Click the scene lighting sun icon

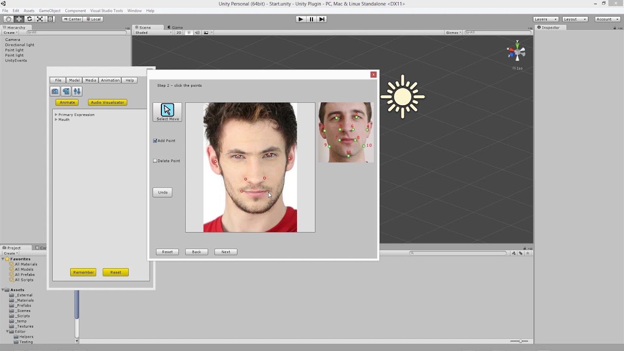(x=189, y=32)
